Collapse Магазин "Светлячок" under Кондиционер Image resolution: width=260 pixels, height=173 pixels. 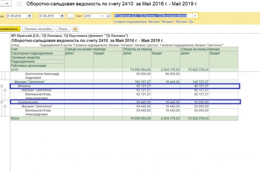(5, 106)
